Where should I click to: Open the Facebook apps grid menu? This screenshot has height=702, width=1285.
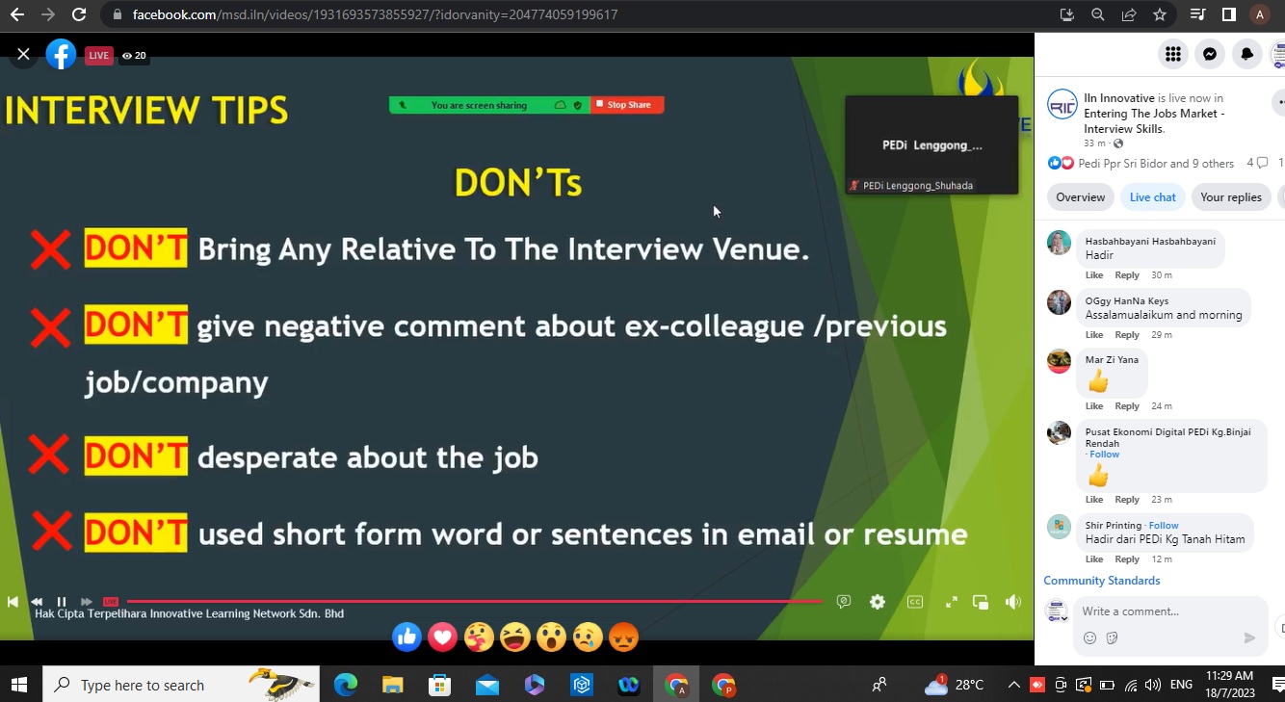tap(1172, 55)
